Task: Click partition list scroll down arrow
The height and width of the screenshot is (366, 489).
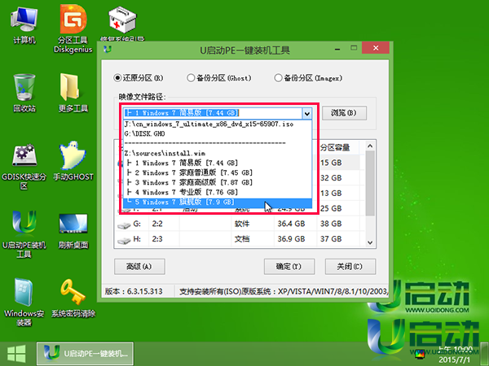Action: coord(370,242)
